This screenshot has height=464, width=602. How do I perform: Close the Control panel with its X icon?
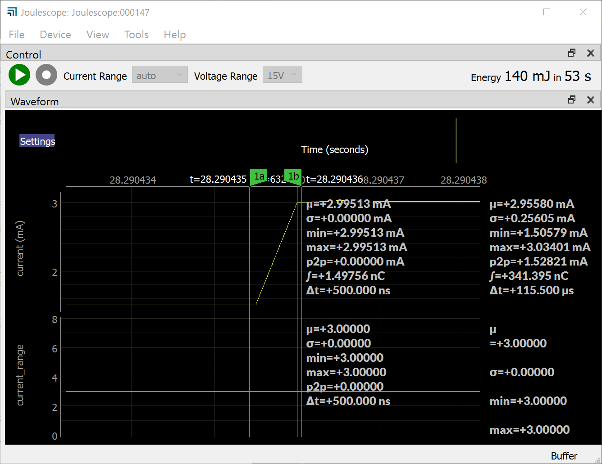590,53
